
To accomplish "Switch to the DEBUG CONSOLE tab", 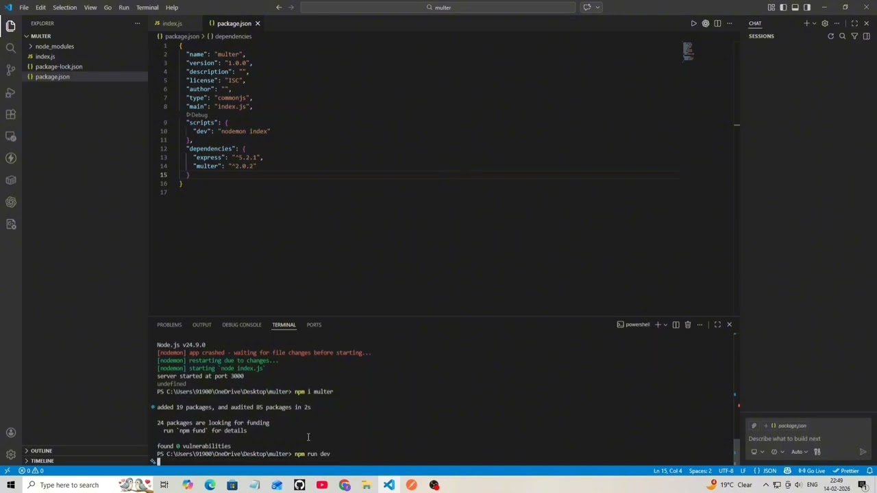I will [241, 325].
